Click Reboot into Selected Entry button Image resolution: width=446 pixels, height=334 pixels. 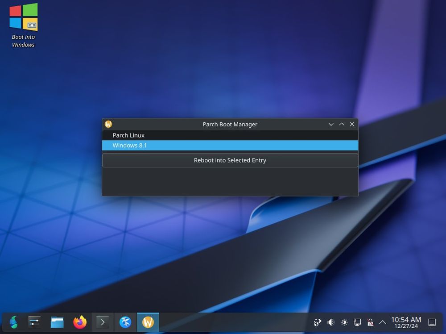(x=230, y=160)
